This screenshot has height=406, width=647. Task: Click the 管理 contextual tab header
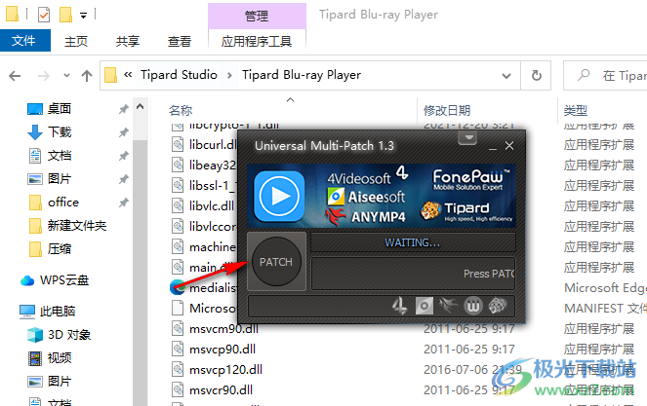[x=257, y=16]
